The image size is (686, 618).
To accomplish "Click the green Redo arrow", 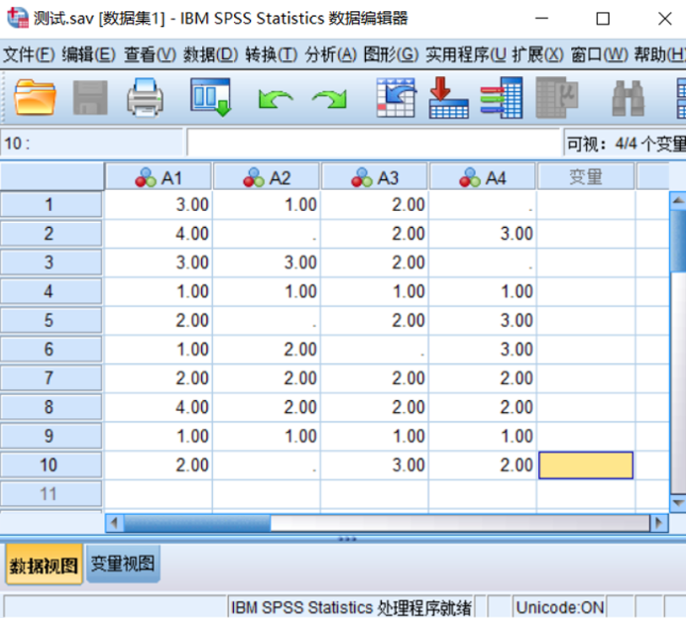I will [x=329, y=99].
